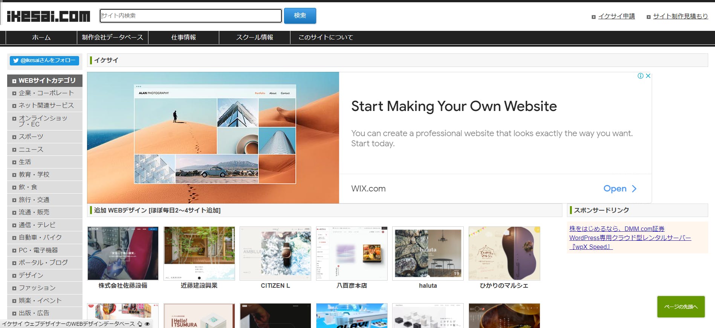
Task: Select the ファッション category
Action: pyautogui.click(x=45, y=288)
